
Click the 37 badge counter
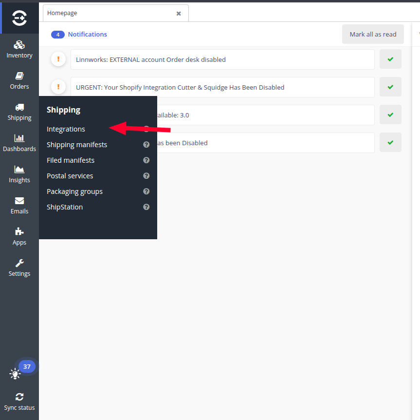(27, 366)
